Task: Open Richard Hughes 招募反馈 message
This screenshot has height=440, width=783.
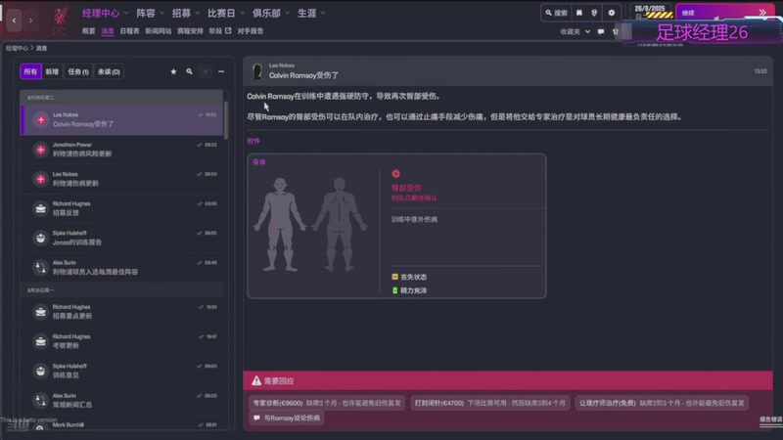Action: (x=121, y=208)
